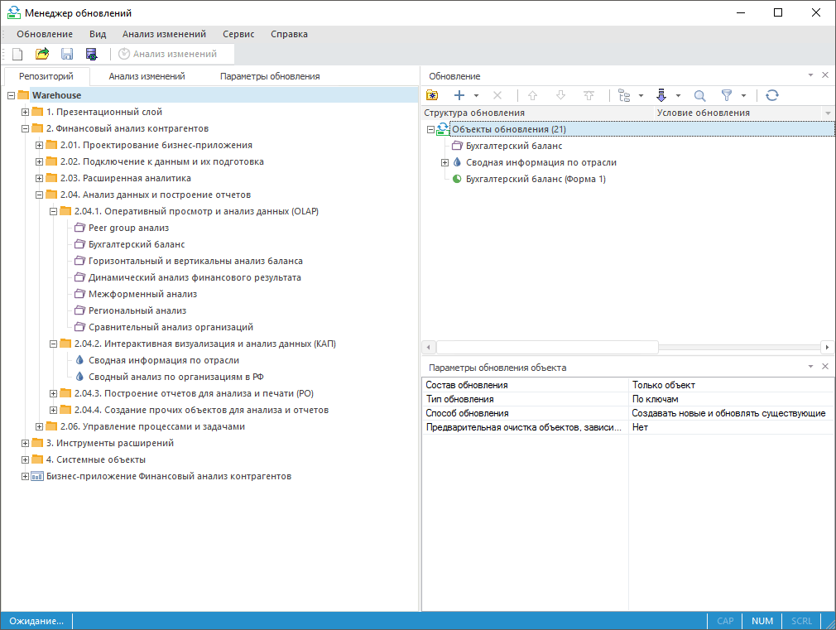The width and height of the screenshot is (836, 630).
Task: Select Бухгалтерский баланс (Форма 1) in update tree
Action: pos(536,179)
